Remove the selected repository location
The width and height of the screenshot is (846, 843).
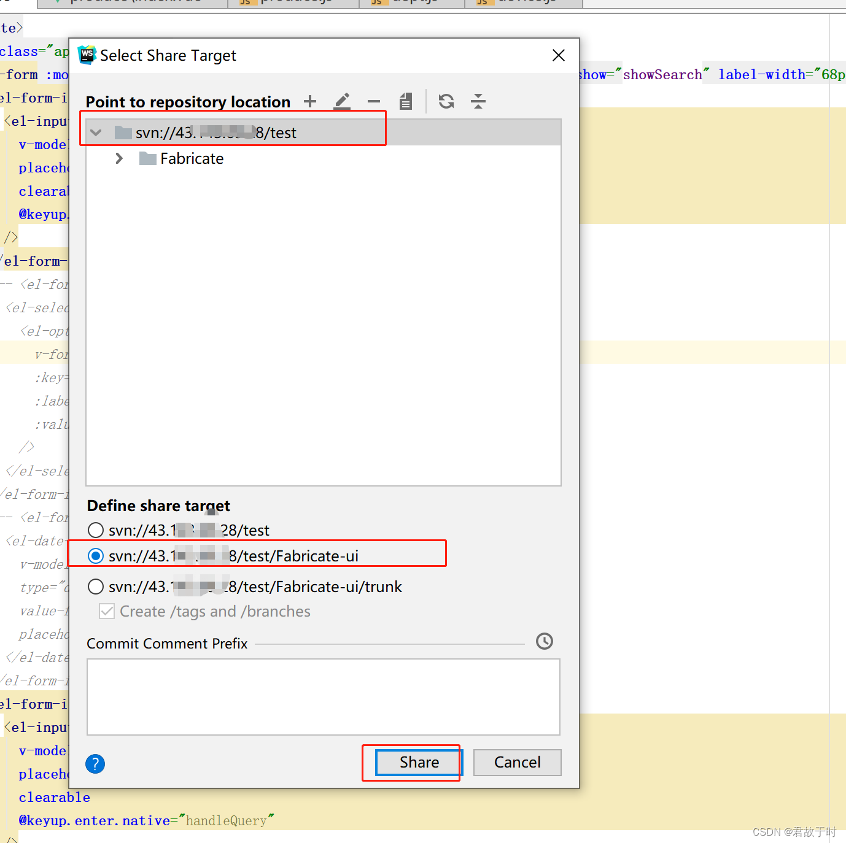[x=374, y=101]
